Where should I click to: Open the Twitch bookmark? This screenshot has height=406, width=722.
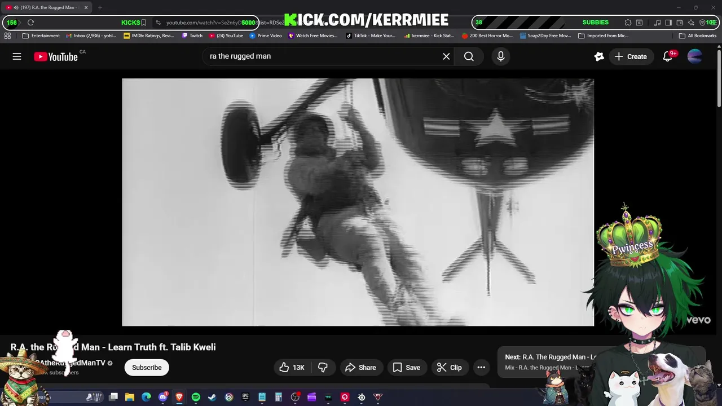click(192, 36)
